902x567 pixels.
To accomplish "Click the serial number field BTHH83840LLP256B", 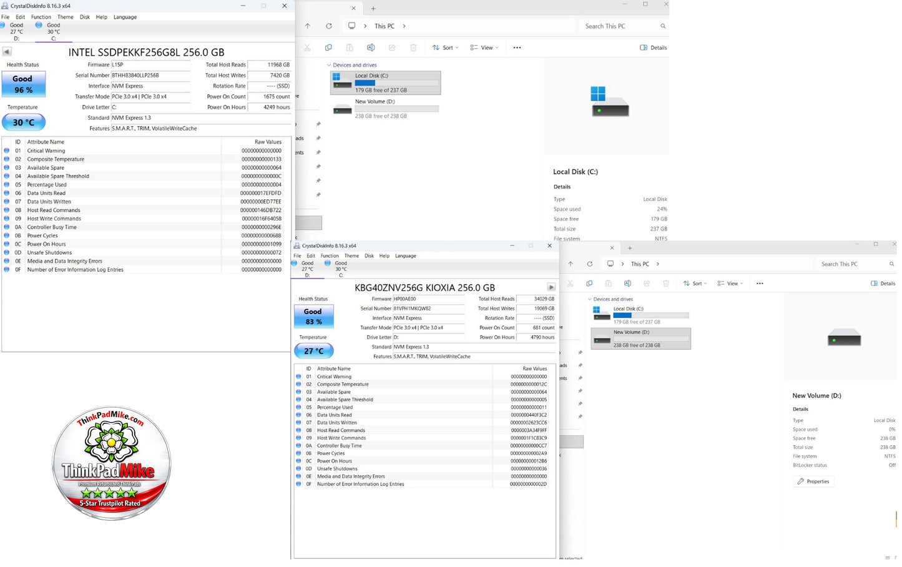I will coord(150,76).
